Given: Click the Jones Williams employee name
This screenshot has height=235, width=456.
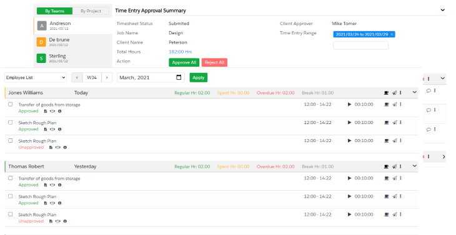Looking at the screenshot, I should tap(26, 93).
